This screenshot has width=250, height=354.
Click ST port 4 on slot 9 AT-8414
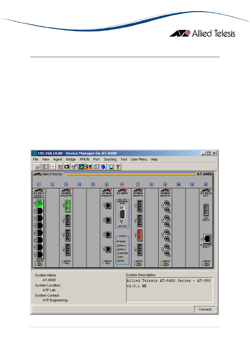click(167, 250)
